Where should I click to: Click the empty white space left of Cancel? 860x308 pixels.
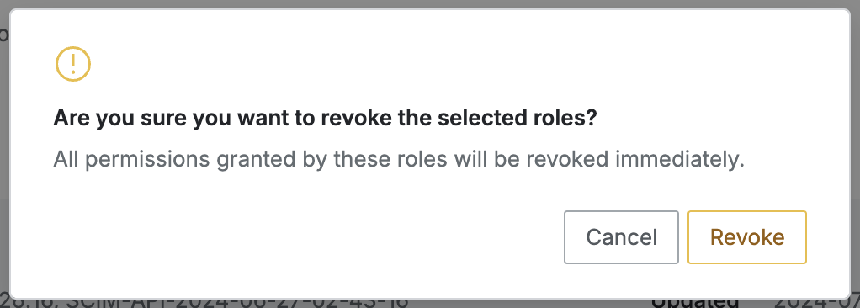pyautogui.click(x=307, y=237)
